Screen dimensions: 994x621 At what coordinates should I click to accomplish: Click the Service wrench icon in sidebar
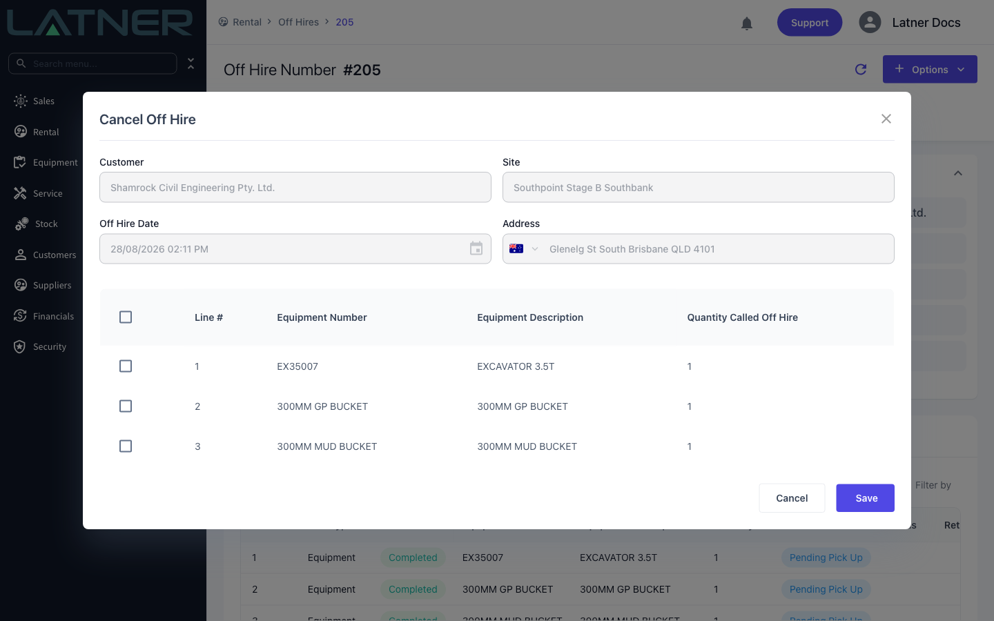click(x=21, y=193)
